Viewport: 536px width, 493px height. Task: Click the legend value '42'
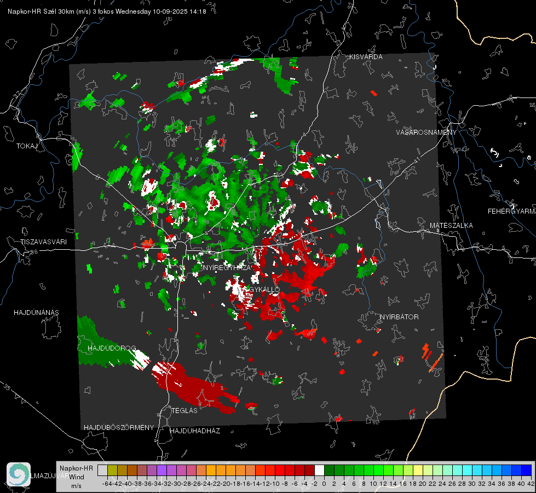tap(531, 484)
